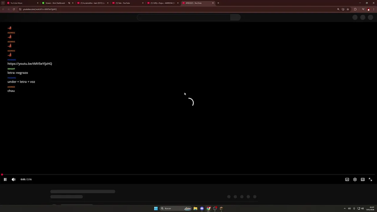
Task: Click the YouTube search box placeholder
Action: 183,17
